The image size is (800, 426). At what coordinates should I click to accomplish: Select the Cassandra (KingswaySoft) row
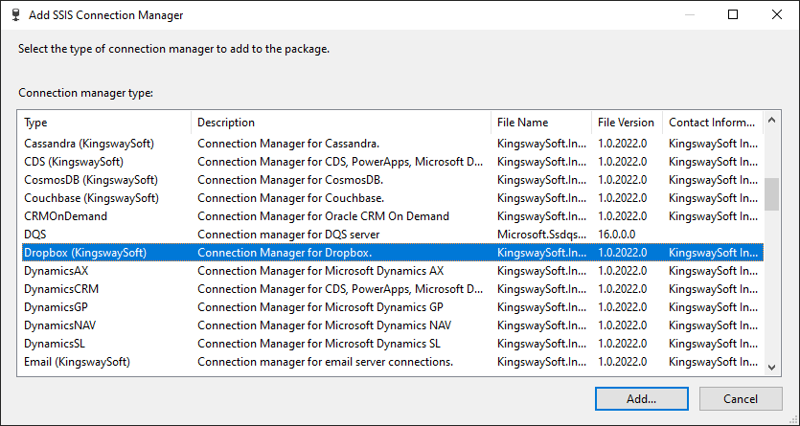tap(393, 144)
